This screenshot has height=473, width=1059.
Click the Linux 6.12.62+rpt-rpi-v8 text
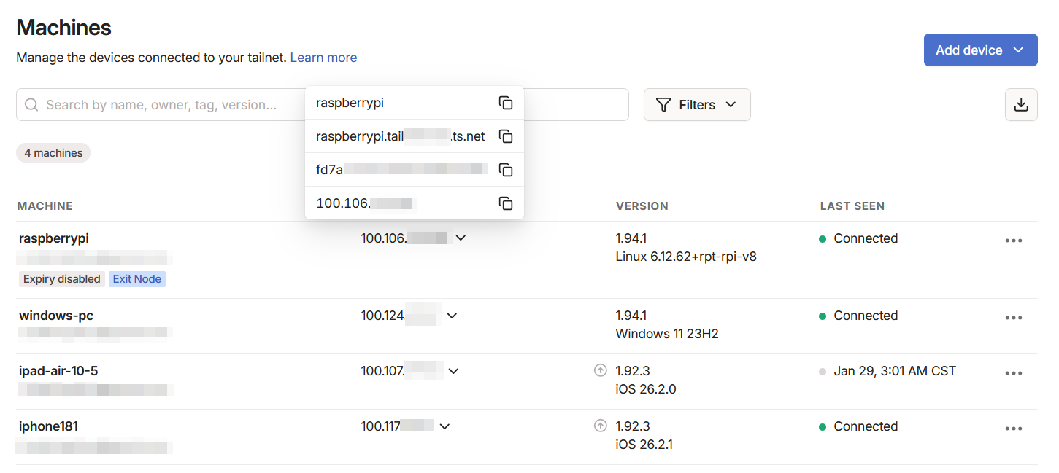point(686,257)
